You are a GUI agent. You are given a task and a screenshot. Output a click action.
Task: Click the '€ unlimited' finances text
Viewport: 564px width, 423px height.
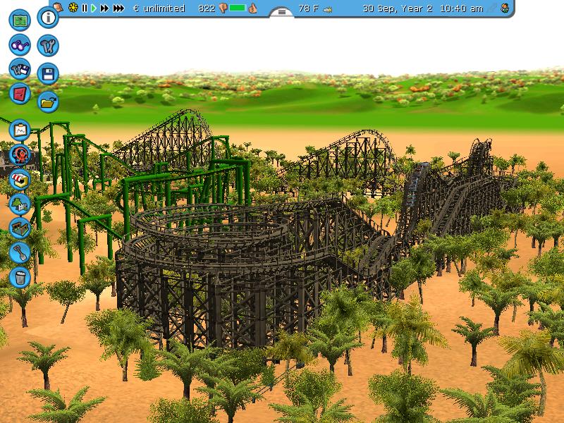pyautogui.click(x=159, y=8)
